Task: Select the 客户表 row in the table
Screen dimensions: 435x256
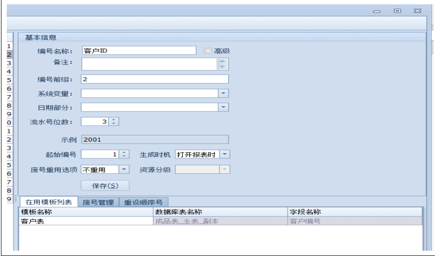Action: point(86,221)
